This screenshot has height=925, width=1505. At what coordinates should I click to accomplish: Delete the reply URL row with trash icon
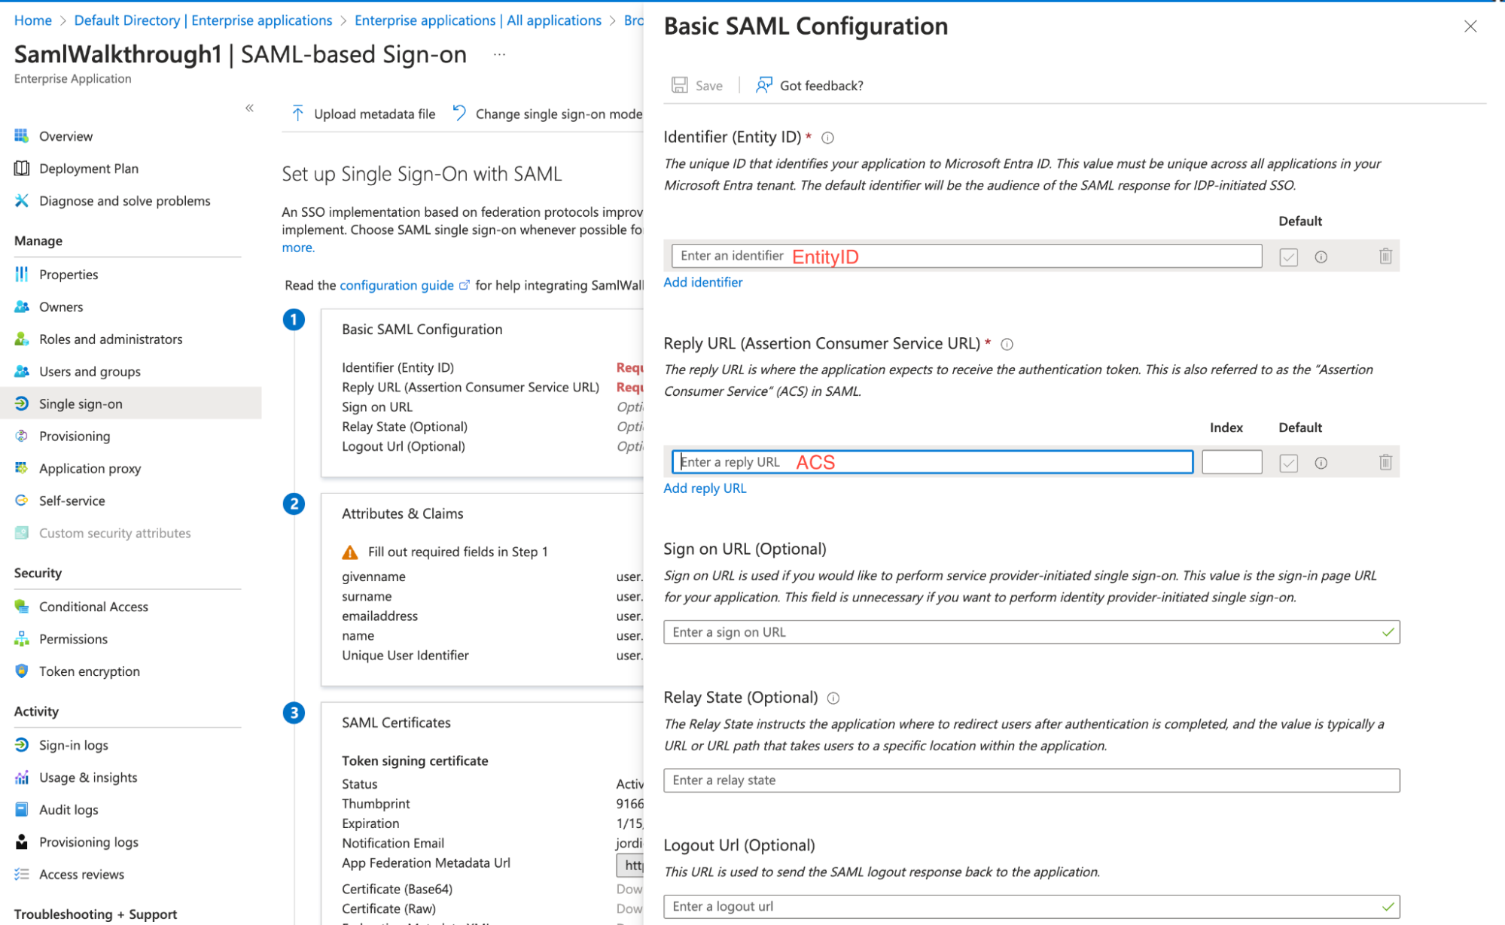pyautogui.click(x=1385, y=462)
